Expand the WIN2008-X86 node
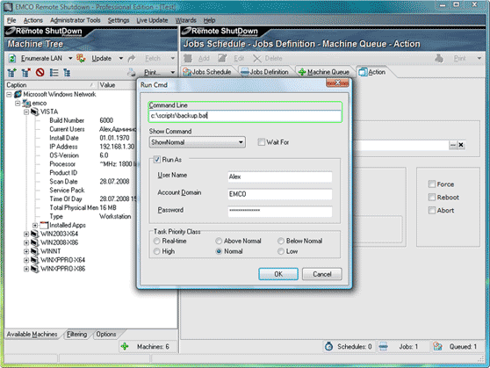Screen dimensions: 490x368 (26, 242)
